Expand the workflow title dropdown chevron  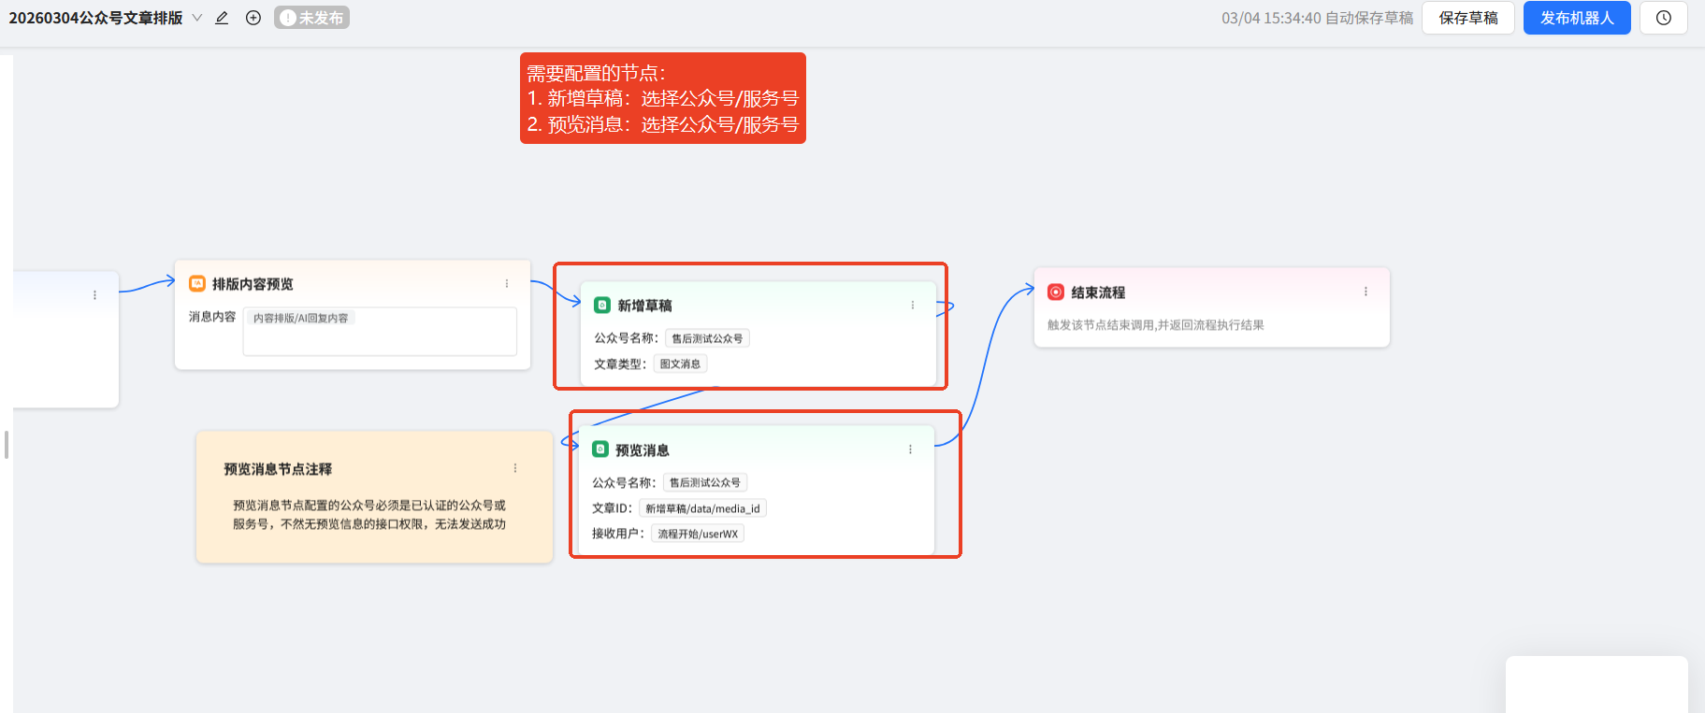point(197,18)
